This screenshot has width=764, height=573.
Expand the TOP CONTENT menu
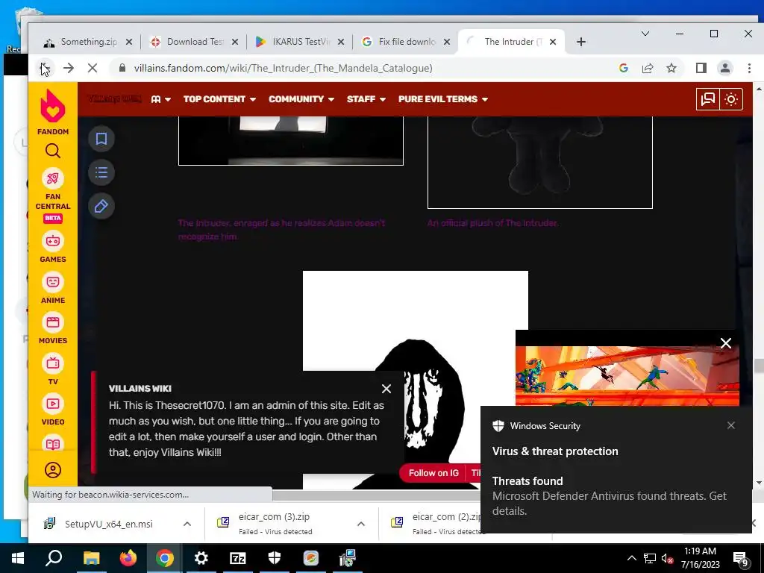tap(220, 99)
